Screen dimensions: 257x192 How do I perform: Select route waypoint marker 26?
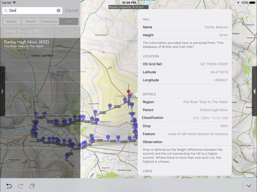tap(118, 138)
